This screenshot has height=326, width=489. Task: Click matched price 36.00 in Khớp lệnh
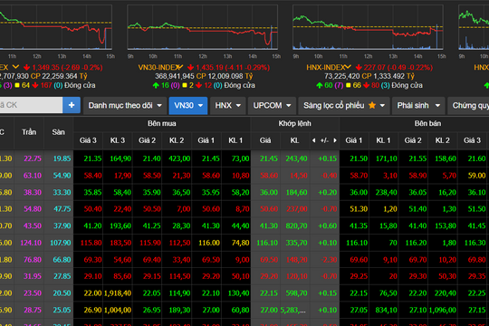click(269, 192)
